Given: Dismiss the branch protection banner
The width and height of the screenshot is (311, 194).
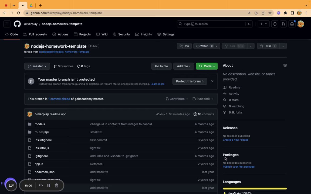Looking at the screenshot, I should (x=212, y=81).
